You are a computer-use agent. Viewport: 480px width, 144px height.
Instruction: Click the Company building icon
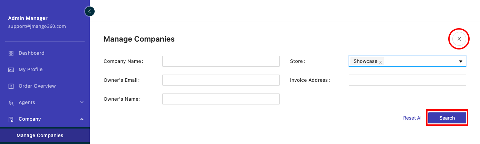tap(11, 119)
